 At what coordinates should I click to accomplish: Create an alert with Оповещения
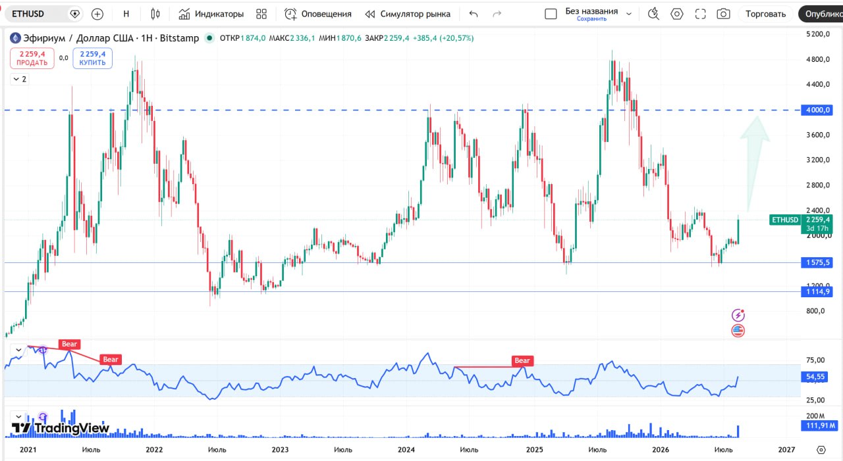coord(318,14)
